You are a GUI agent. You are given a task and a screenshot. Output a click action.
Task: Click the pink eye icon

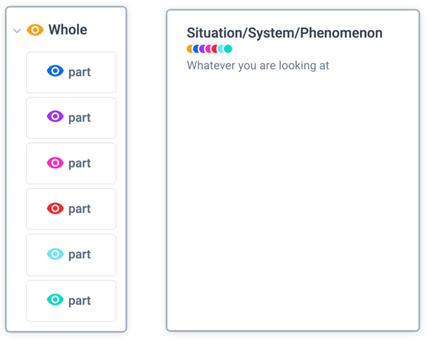click(x=55, y=163)
